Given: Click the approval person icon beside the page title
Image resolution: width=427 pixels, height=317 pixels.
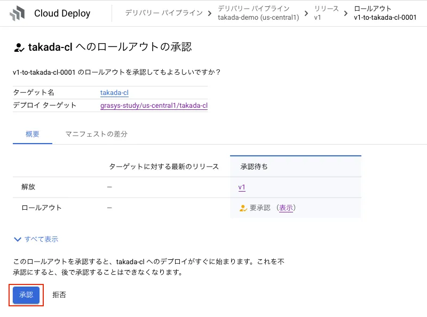Looking at the screenshot, I should click(x=19, y=47).
